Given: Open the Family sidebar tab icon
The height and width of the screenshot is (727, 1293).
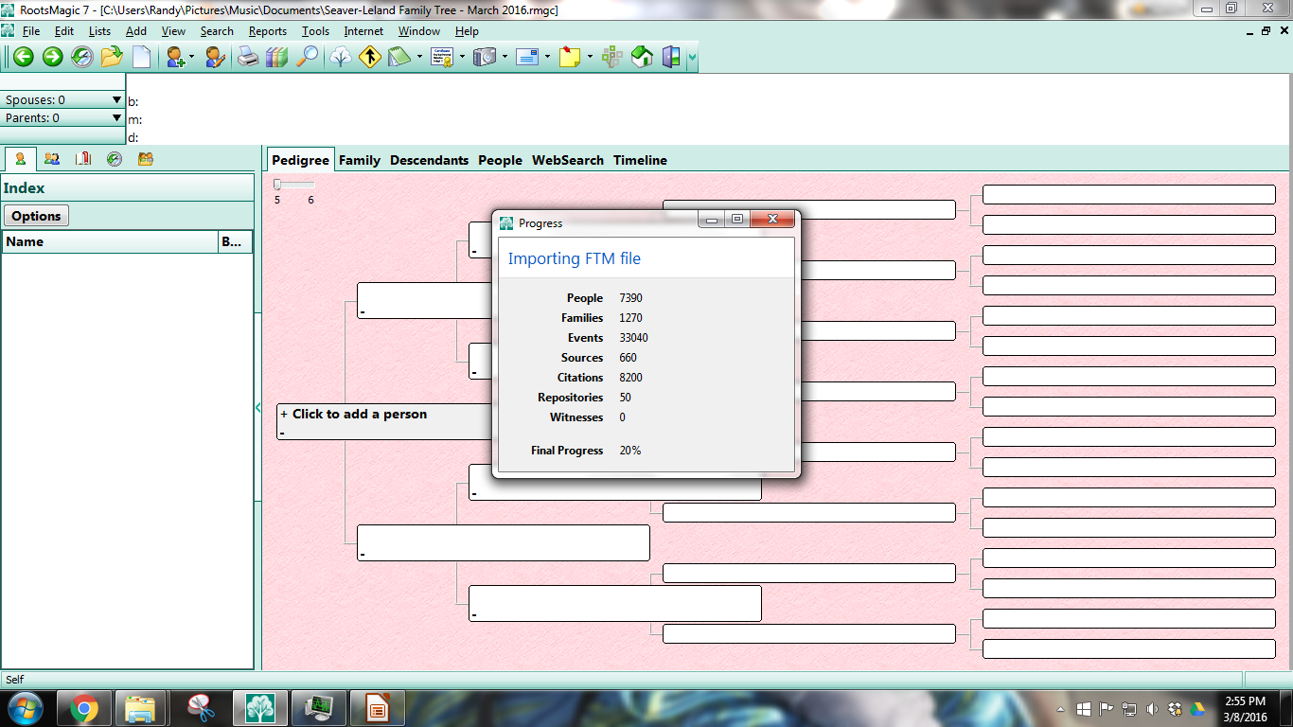Looking at the screenshot, I should (52, 159).
